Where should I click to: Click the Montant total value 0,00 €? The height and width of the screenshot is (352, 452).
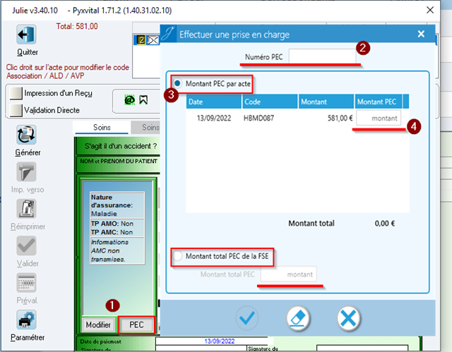pos(384,224)
